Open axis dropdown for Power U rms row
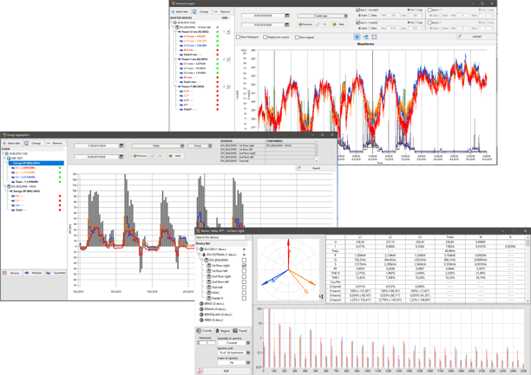Image resolution: width=531 pixels, height=375 pixels. pyautogui.click(x=228, y=32)
